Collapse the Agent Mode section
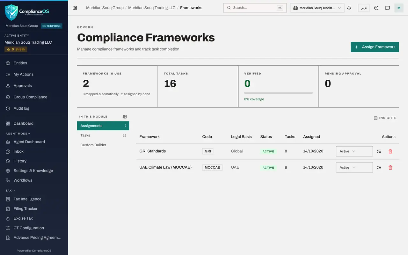This screenshot has width=408, height=255. pos(18,134)
